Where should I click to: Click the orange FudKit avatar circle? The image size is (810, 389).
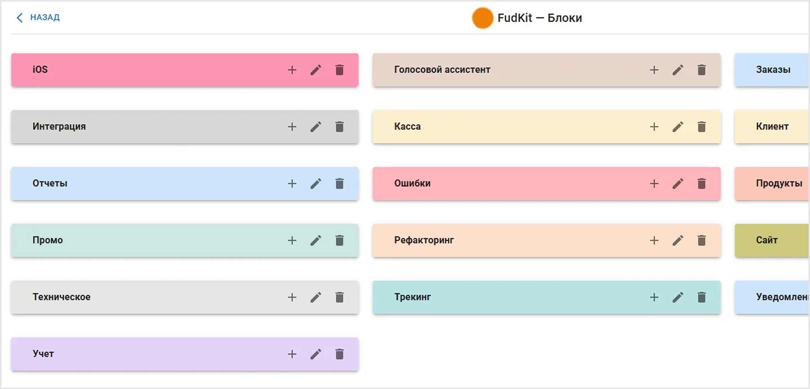click(482, 18)
